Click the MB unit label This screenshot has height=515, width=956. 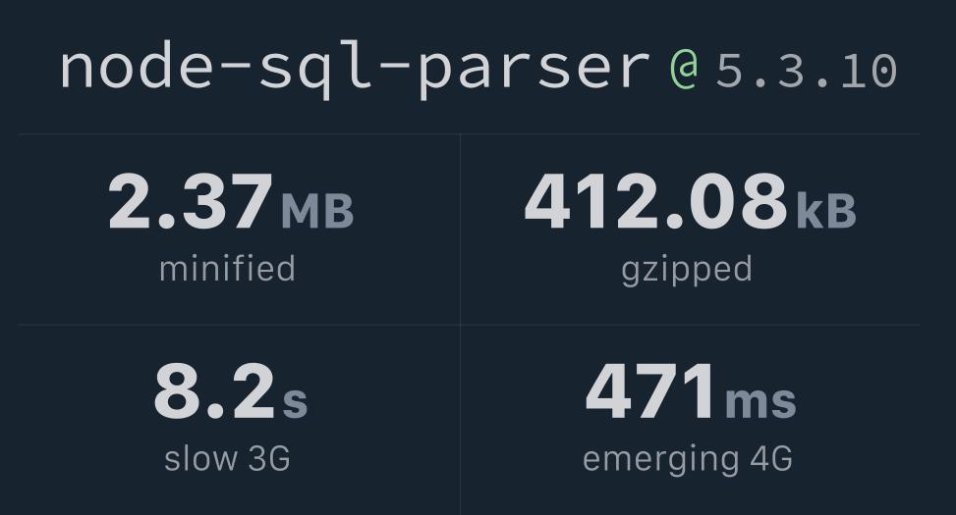pos(317,211)
